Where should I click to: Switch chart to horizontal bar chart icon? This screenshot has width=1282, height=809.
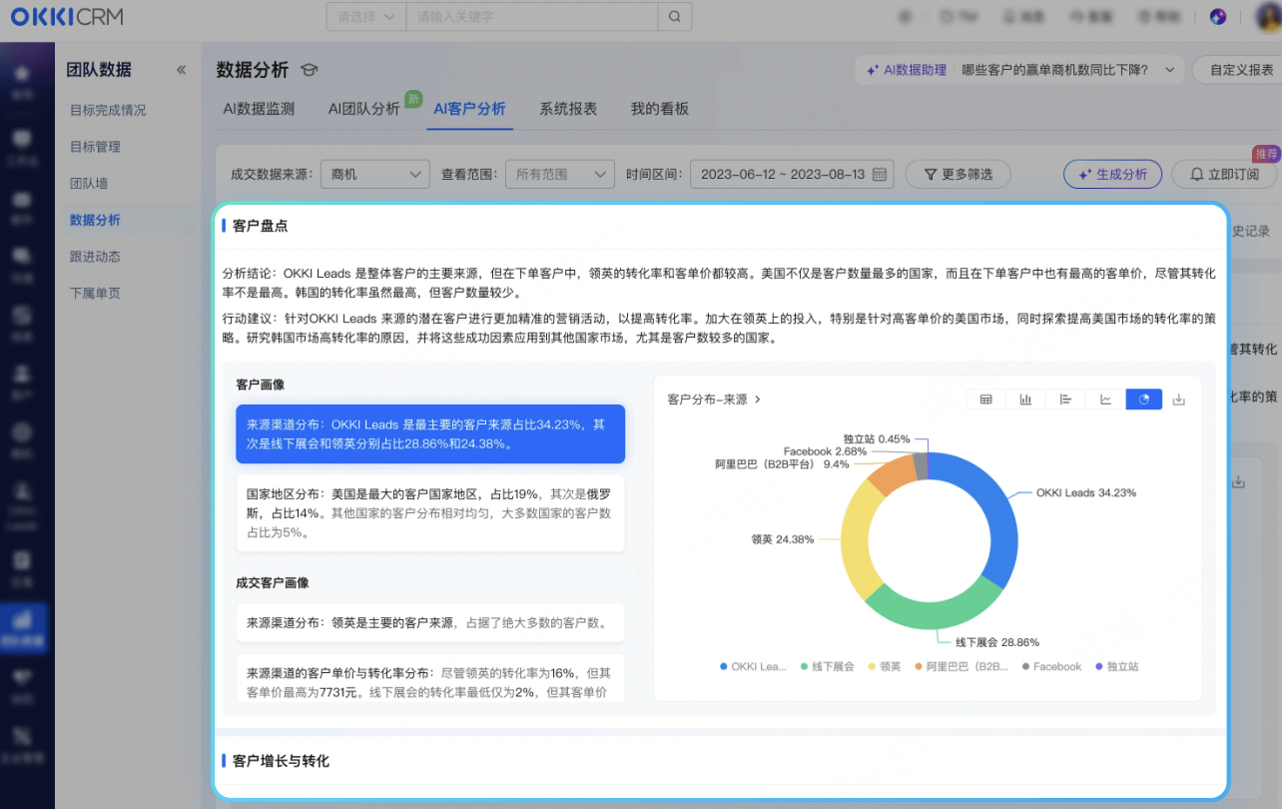pos(1065,400)
